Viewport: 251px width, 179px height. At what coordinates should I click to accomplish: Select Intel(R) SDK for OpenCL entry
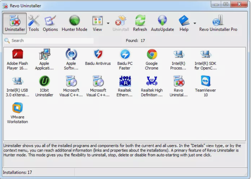tap(205, 59)
